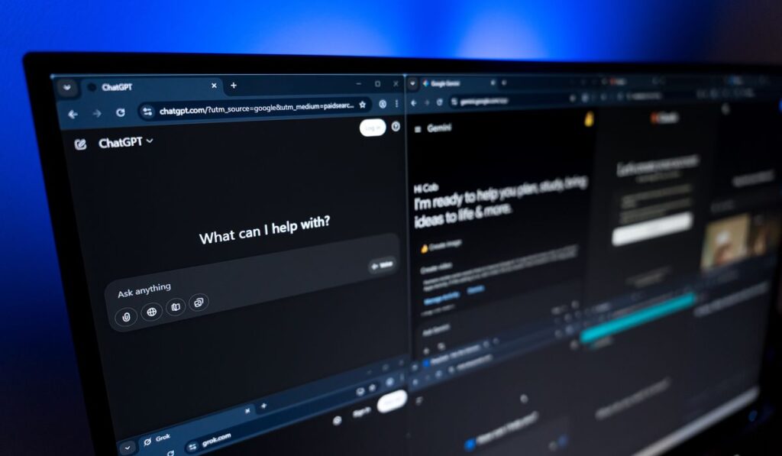Click the stacked images icon in prompt box
The height and width of the screenshot is (456, 782).
198,302
